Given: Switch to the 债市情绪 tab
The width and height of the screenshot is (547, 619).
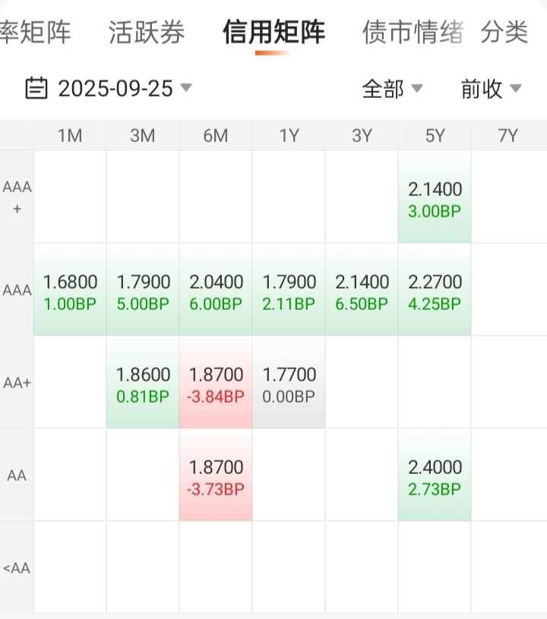Looking at the screenshot, I should click(x=413, y=33).
